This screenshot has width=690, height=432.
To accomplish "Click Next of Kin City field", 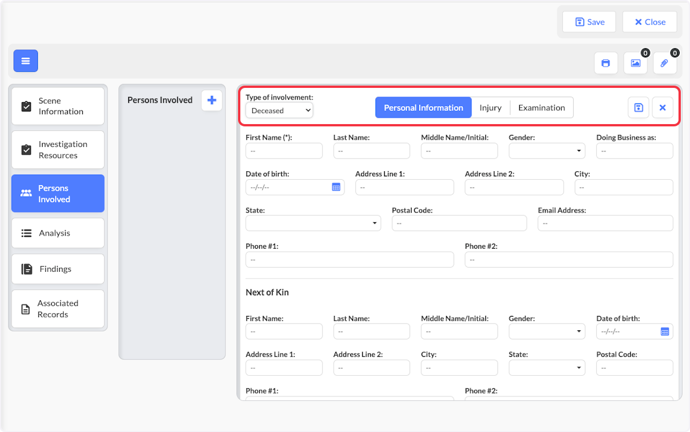I will click(459, 368).
